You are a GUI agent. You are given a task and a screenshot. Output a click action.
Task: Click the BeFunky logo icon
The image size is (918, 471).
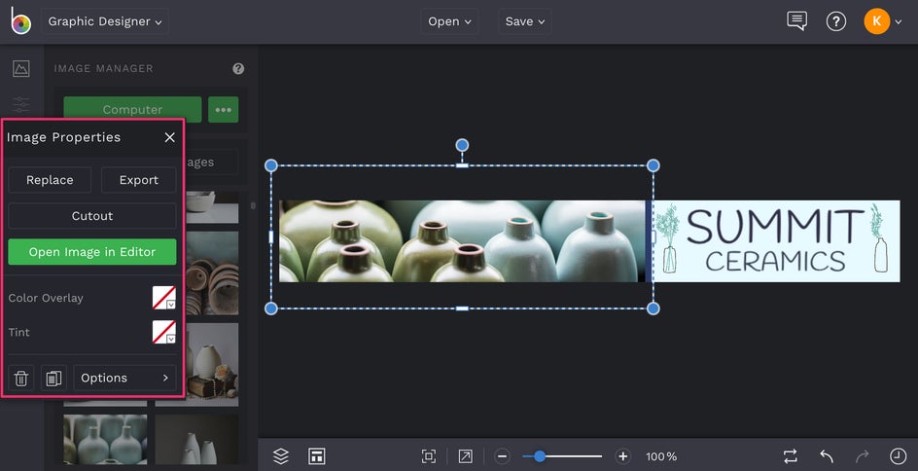[20, 21]
